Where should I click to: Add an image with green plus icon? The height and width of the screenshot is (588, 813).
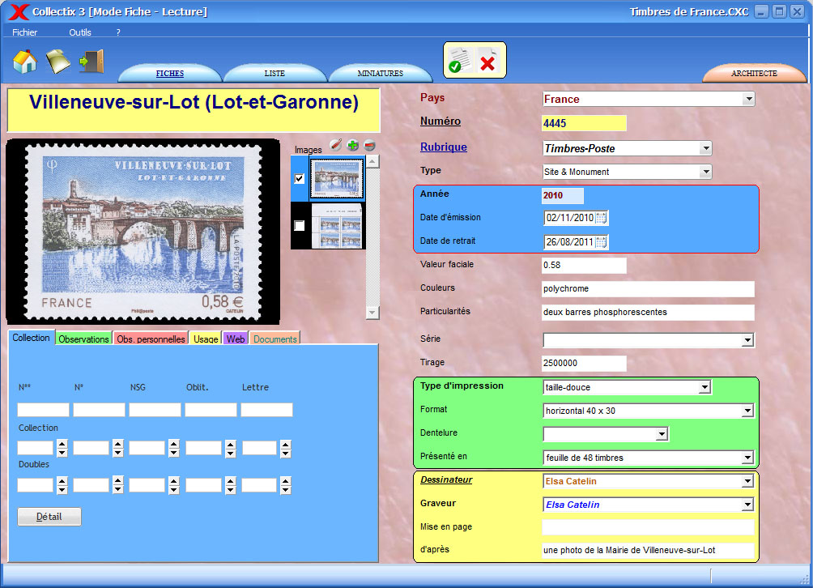click(352, 145)
